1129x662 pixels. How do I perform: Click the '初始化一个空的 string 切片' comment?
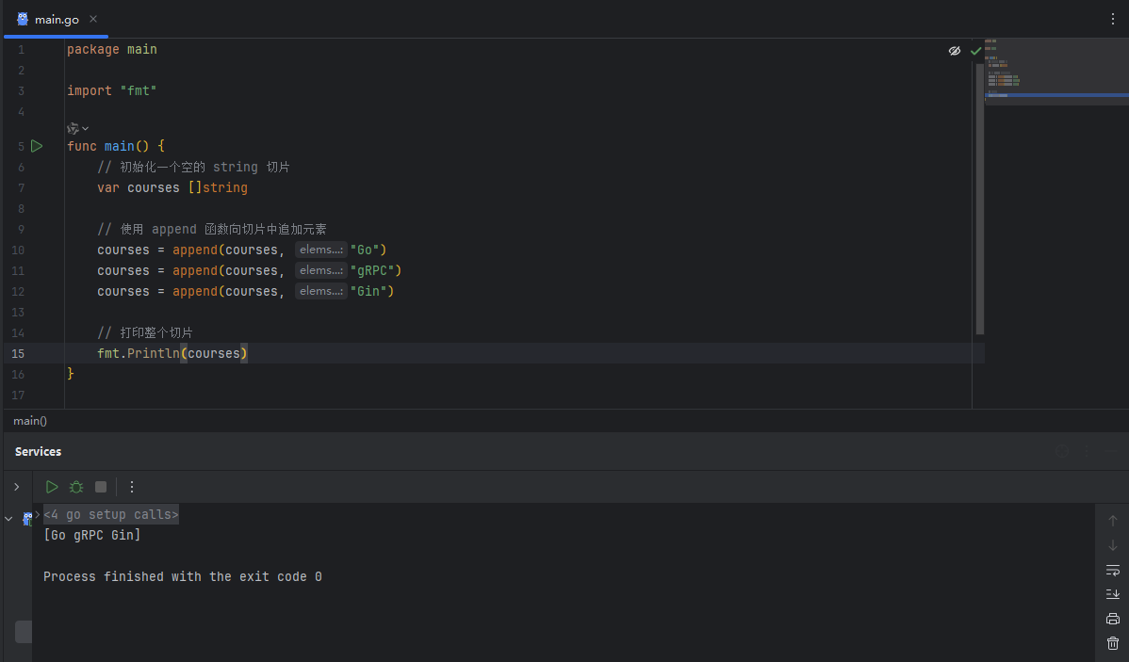[x=194, y=167]
